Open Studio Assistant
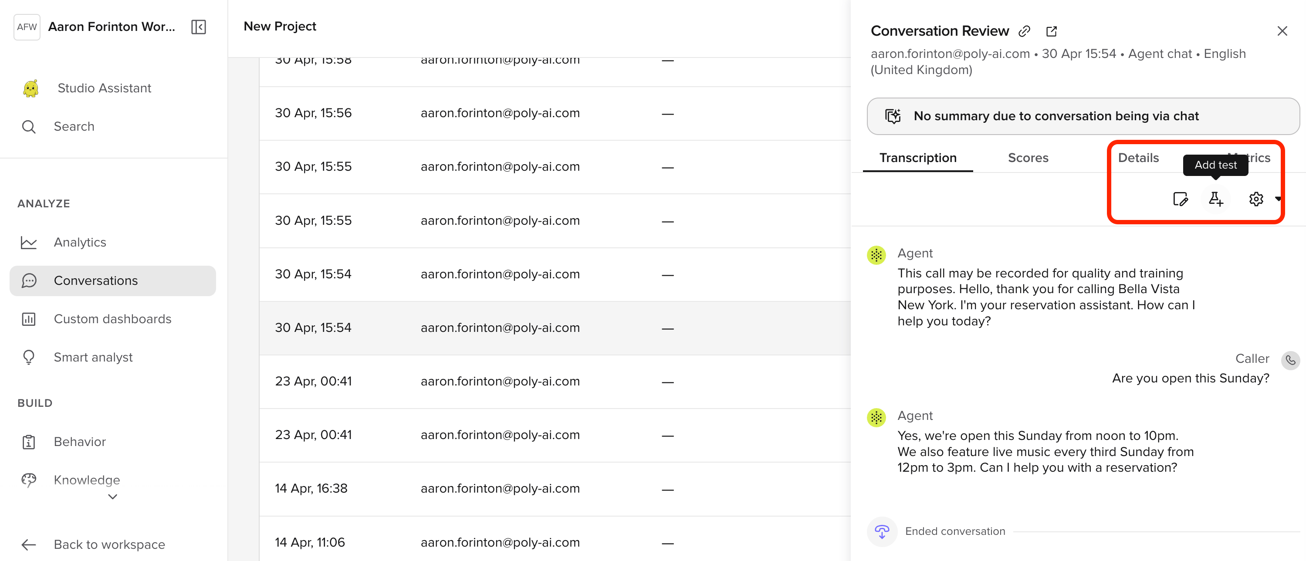The image size is (1306, 561). pyautogui.click(x=104, y=88)
